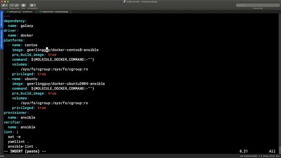Click the 'driver:' key
Image resolution: width=281 pixels, height=158 pixels.
(x=11, y=31)
